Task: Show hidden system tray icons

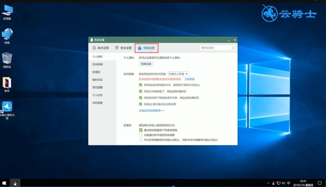Action: (x=268, y=183)
